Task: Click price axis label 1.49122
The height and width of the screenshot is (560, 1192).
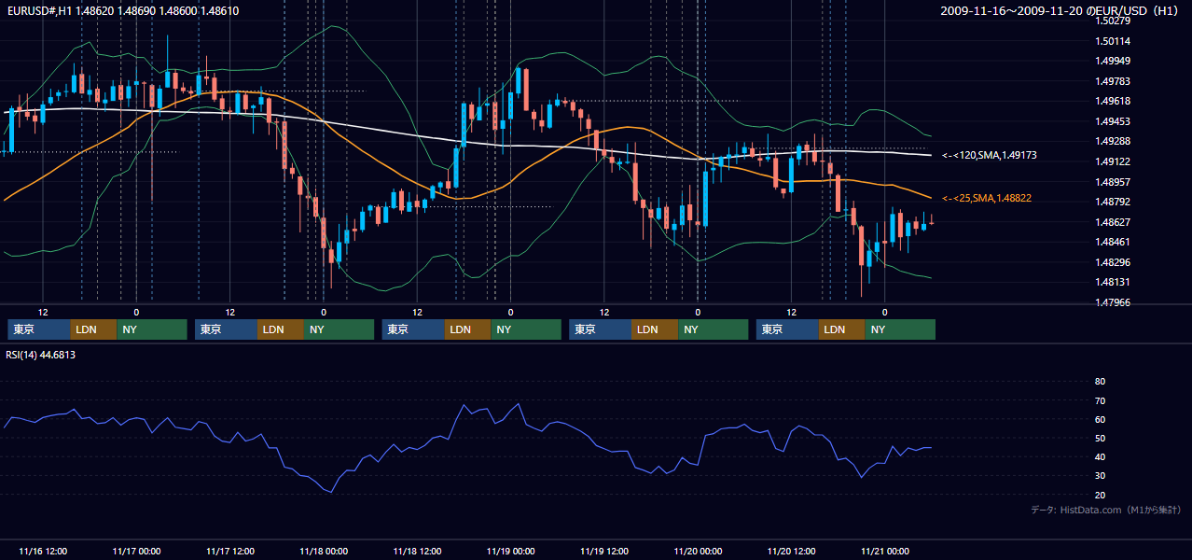Action: pyautogui.click(x=1113, y=161)
